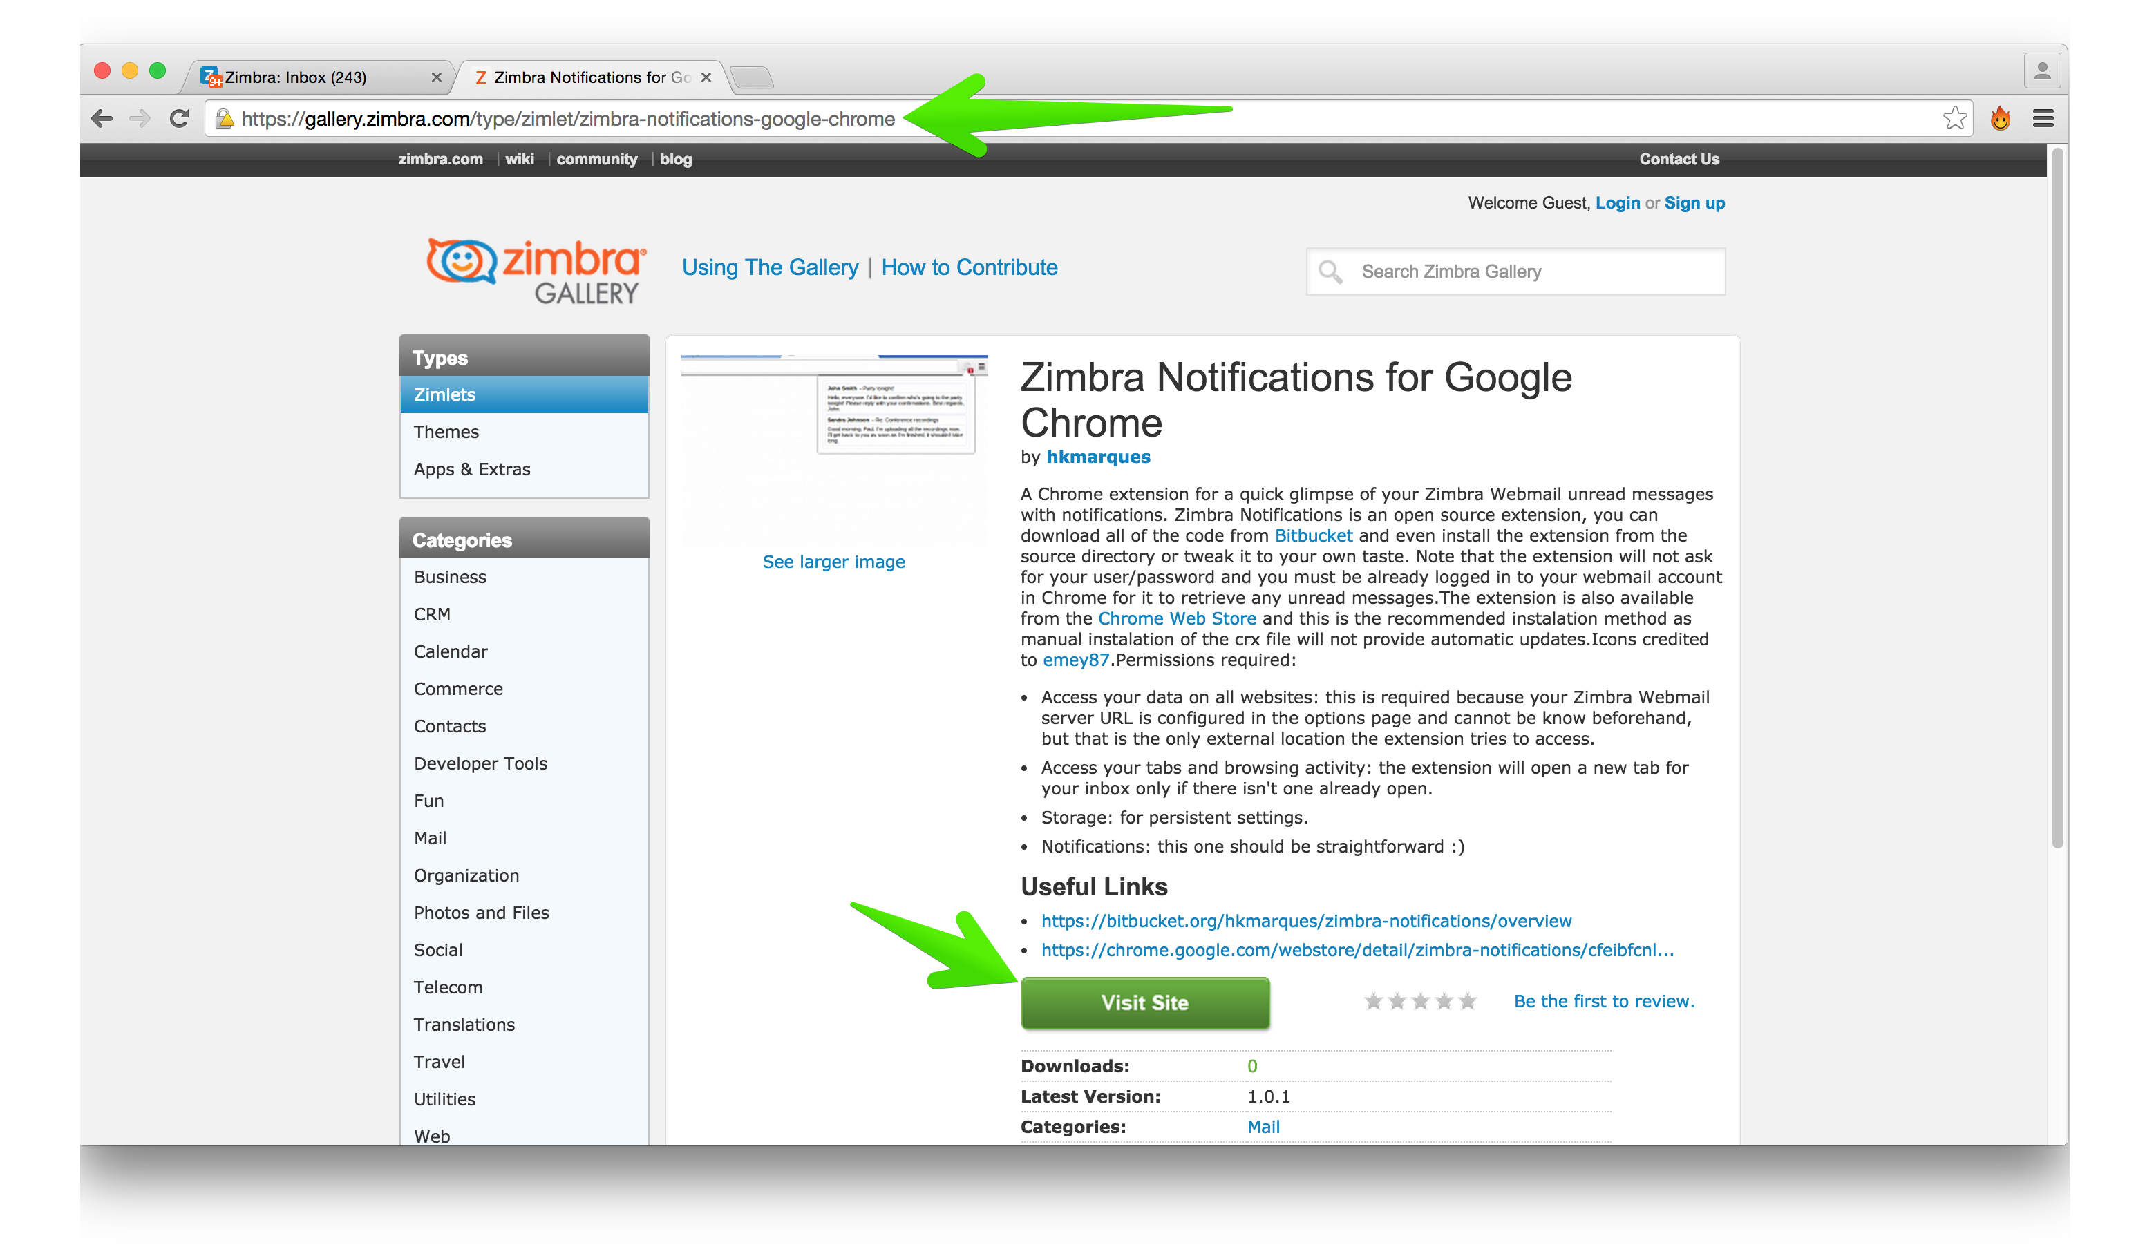
Task: Open the Contacts category
Action: [524, 727]
